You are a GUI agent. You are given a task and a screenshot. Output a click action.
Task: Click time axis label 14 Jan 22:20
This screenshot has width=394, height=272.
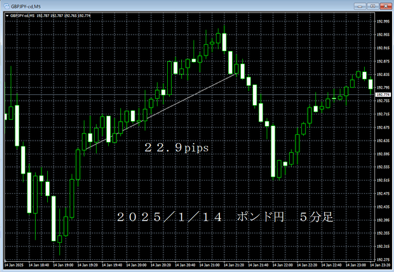(307, 265)
